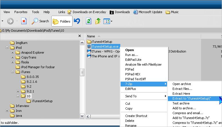Open the Views dropdown arrow
Screen dimensions: 222x127
pyautogui.click(x=111, y=21)
